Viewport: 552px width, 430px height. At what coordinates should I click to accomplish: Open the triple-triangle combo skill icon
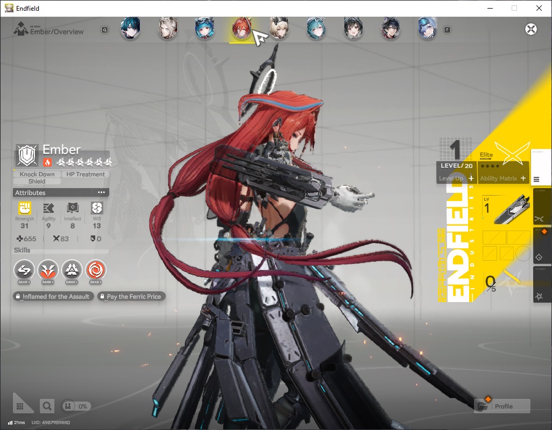point(72,270)
